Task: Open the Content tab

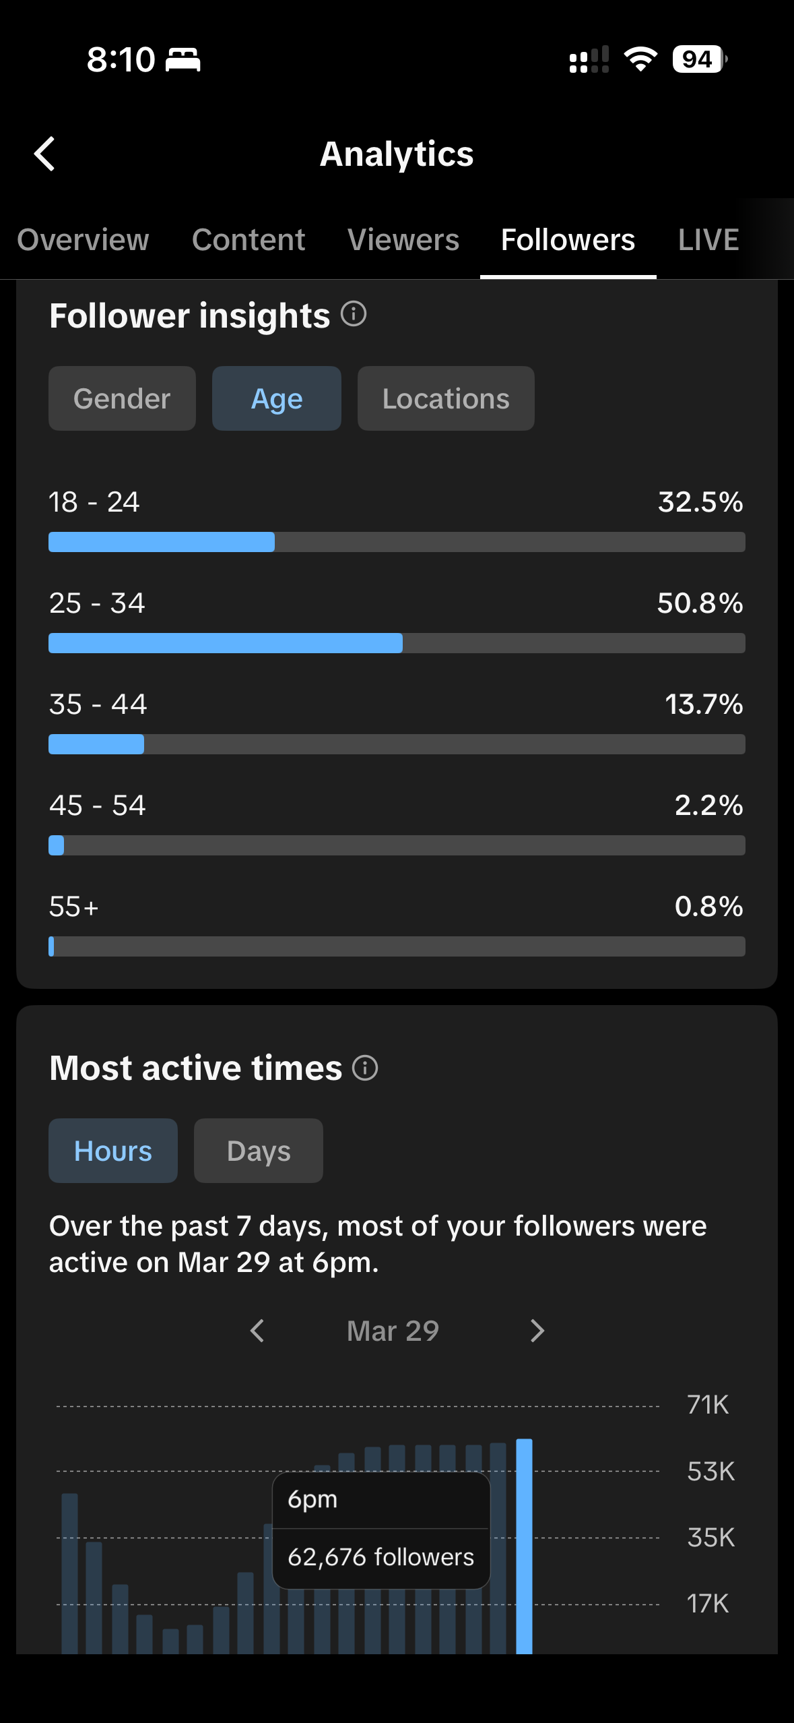Action: [x=249, y=240]
